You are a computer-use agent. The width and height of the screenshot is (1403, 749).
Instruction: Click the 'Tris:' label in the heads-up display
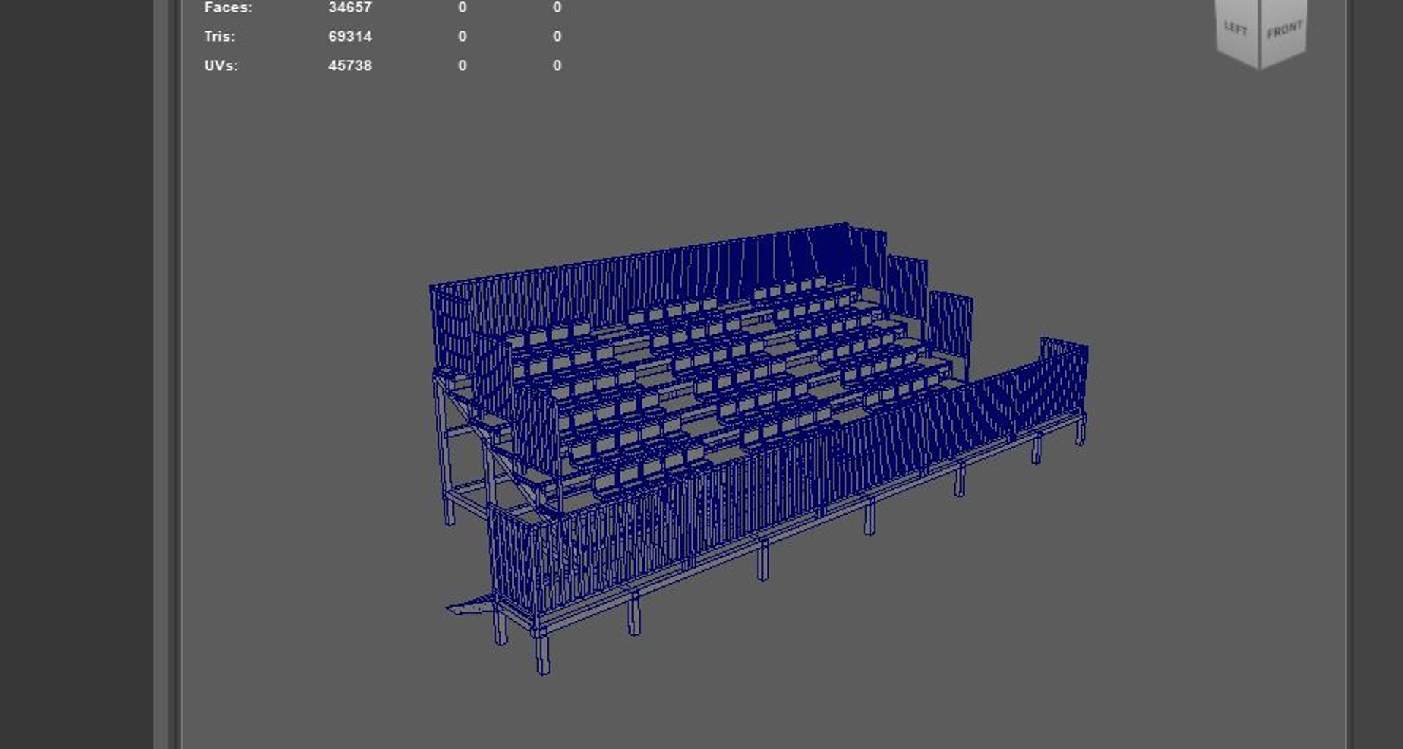pyautogui.click(x=219, y=37)
